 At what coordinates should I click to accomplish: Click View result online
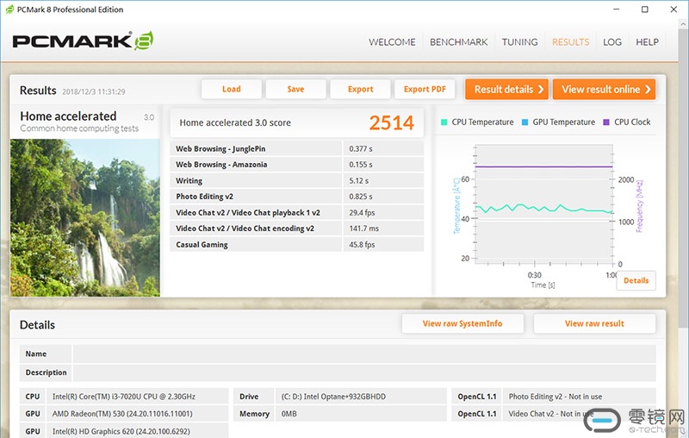coord(605,90)
